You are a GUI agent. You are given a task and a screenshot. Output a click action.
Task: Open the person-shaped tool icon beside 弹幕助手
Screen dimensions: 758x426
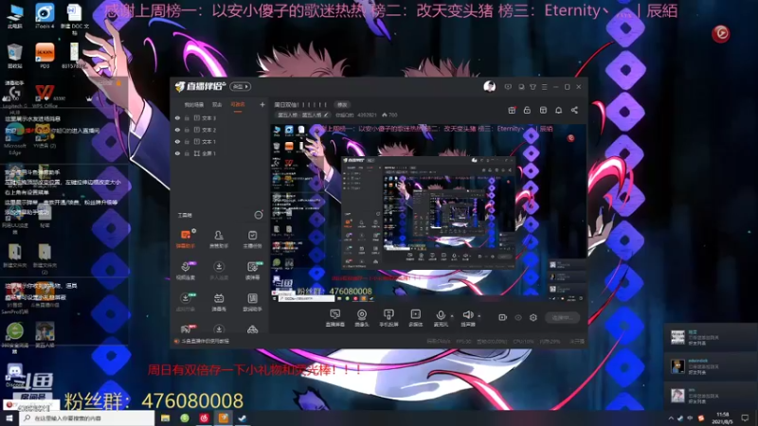pyautogui.click(x=219, y=239)
